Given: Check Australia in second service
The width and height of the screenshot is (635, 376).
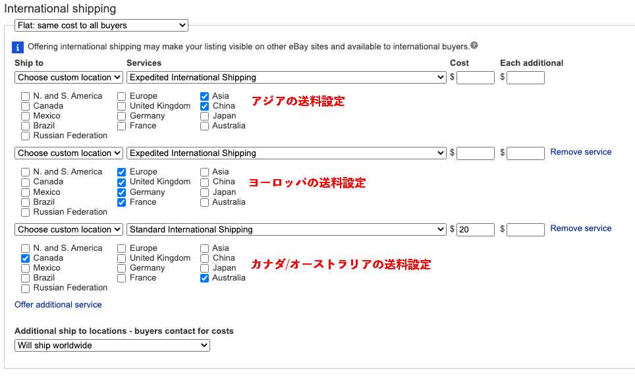Looking at the screenshot, I should pos(204,202).
